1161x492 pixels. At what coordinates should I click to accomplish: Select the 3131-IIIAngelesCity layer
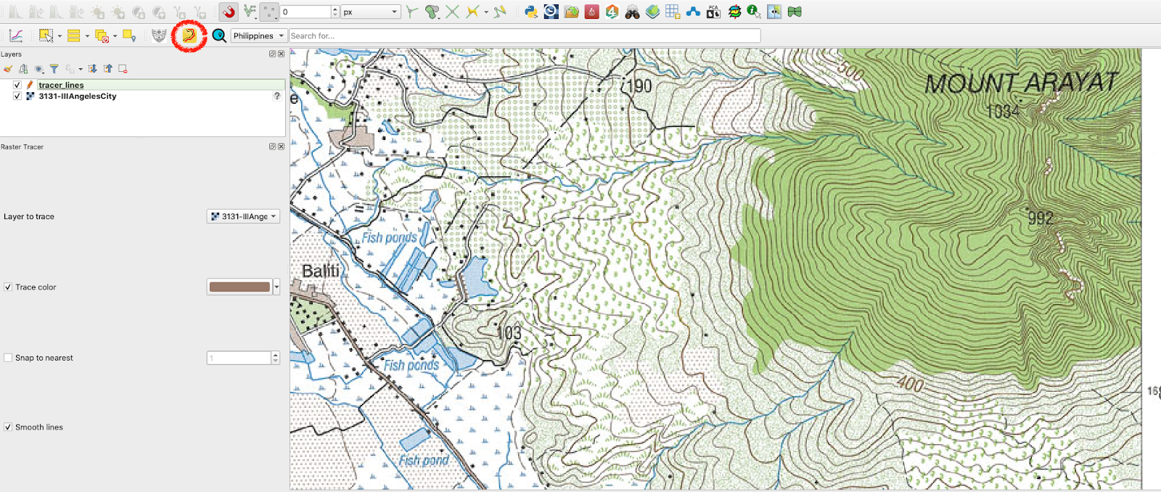coord(77,96)
